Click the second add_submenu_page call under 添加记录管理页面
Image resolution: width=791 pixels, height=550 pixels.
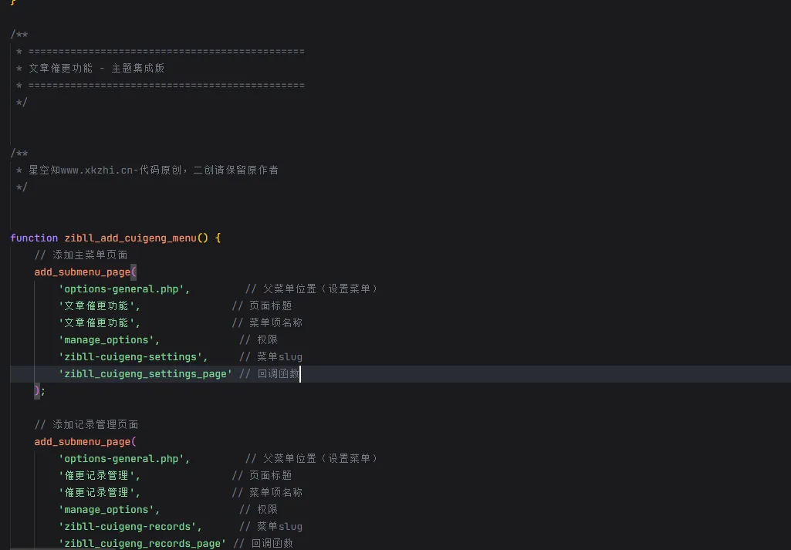83,441
